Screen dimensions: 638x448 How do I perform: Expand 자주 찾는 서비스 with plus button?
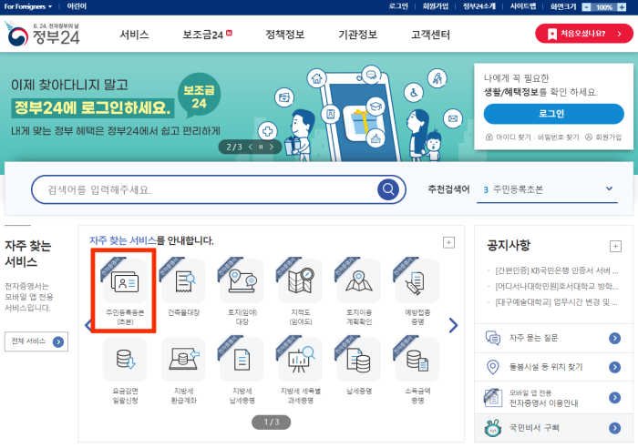tap(448, 243)
